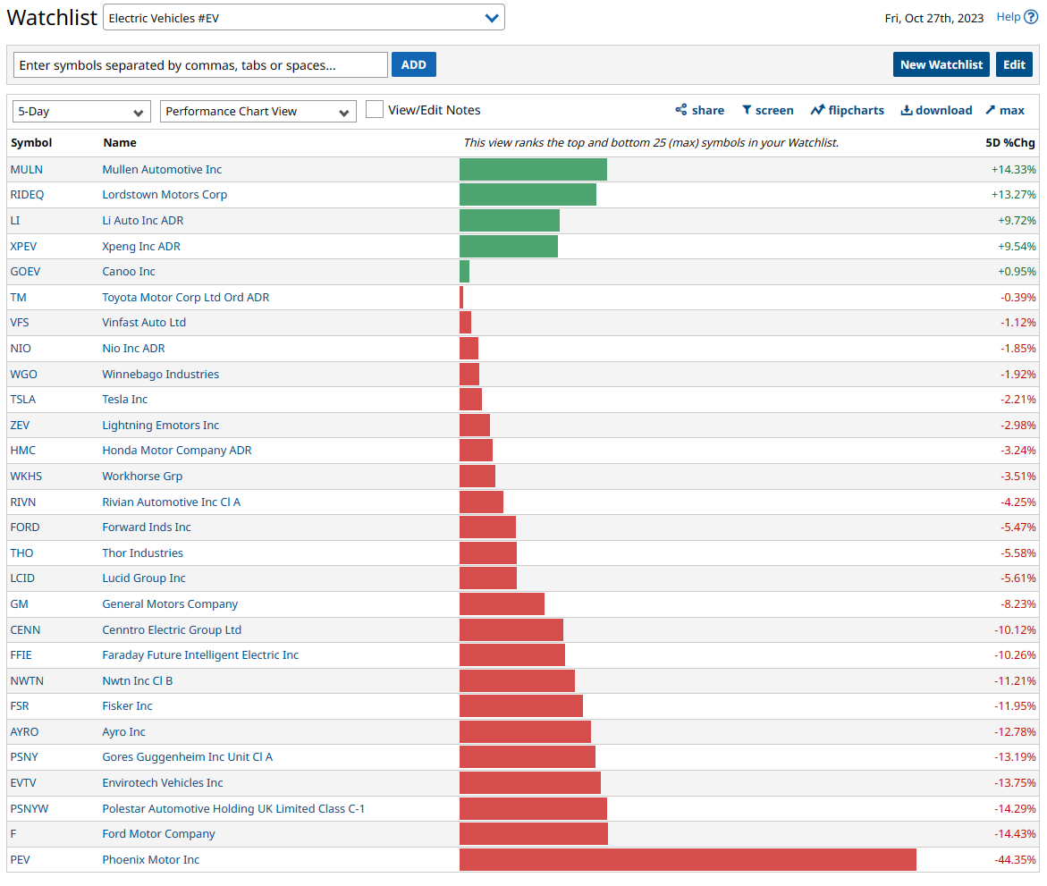Click the Name column header
The height and width of the screenshot is (886, 1047).
coord(120,143)
